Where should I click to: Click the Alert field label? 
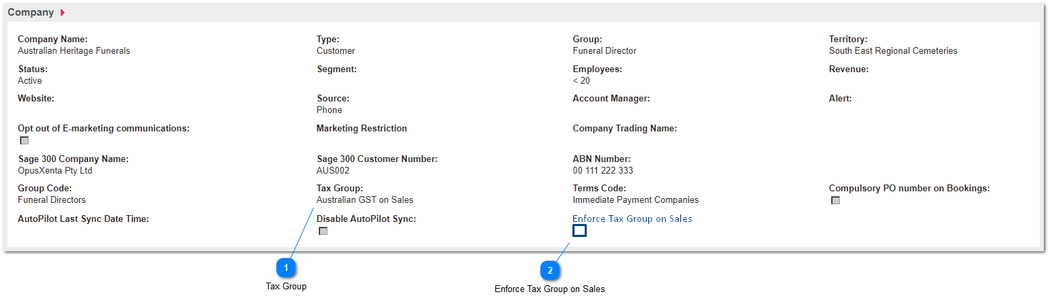(x=841, y=99)
